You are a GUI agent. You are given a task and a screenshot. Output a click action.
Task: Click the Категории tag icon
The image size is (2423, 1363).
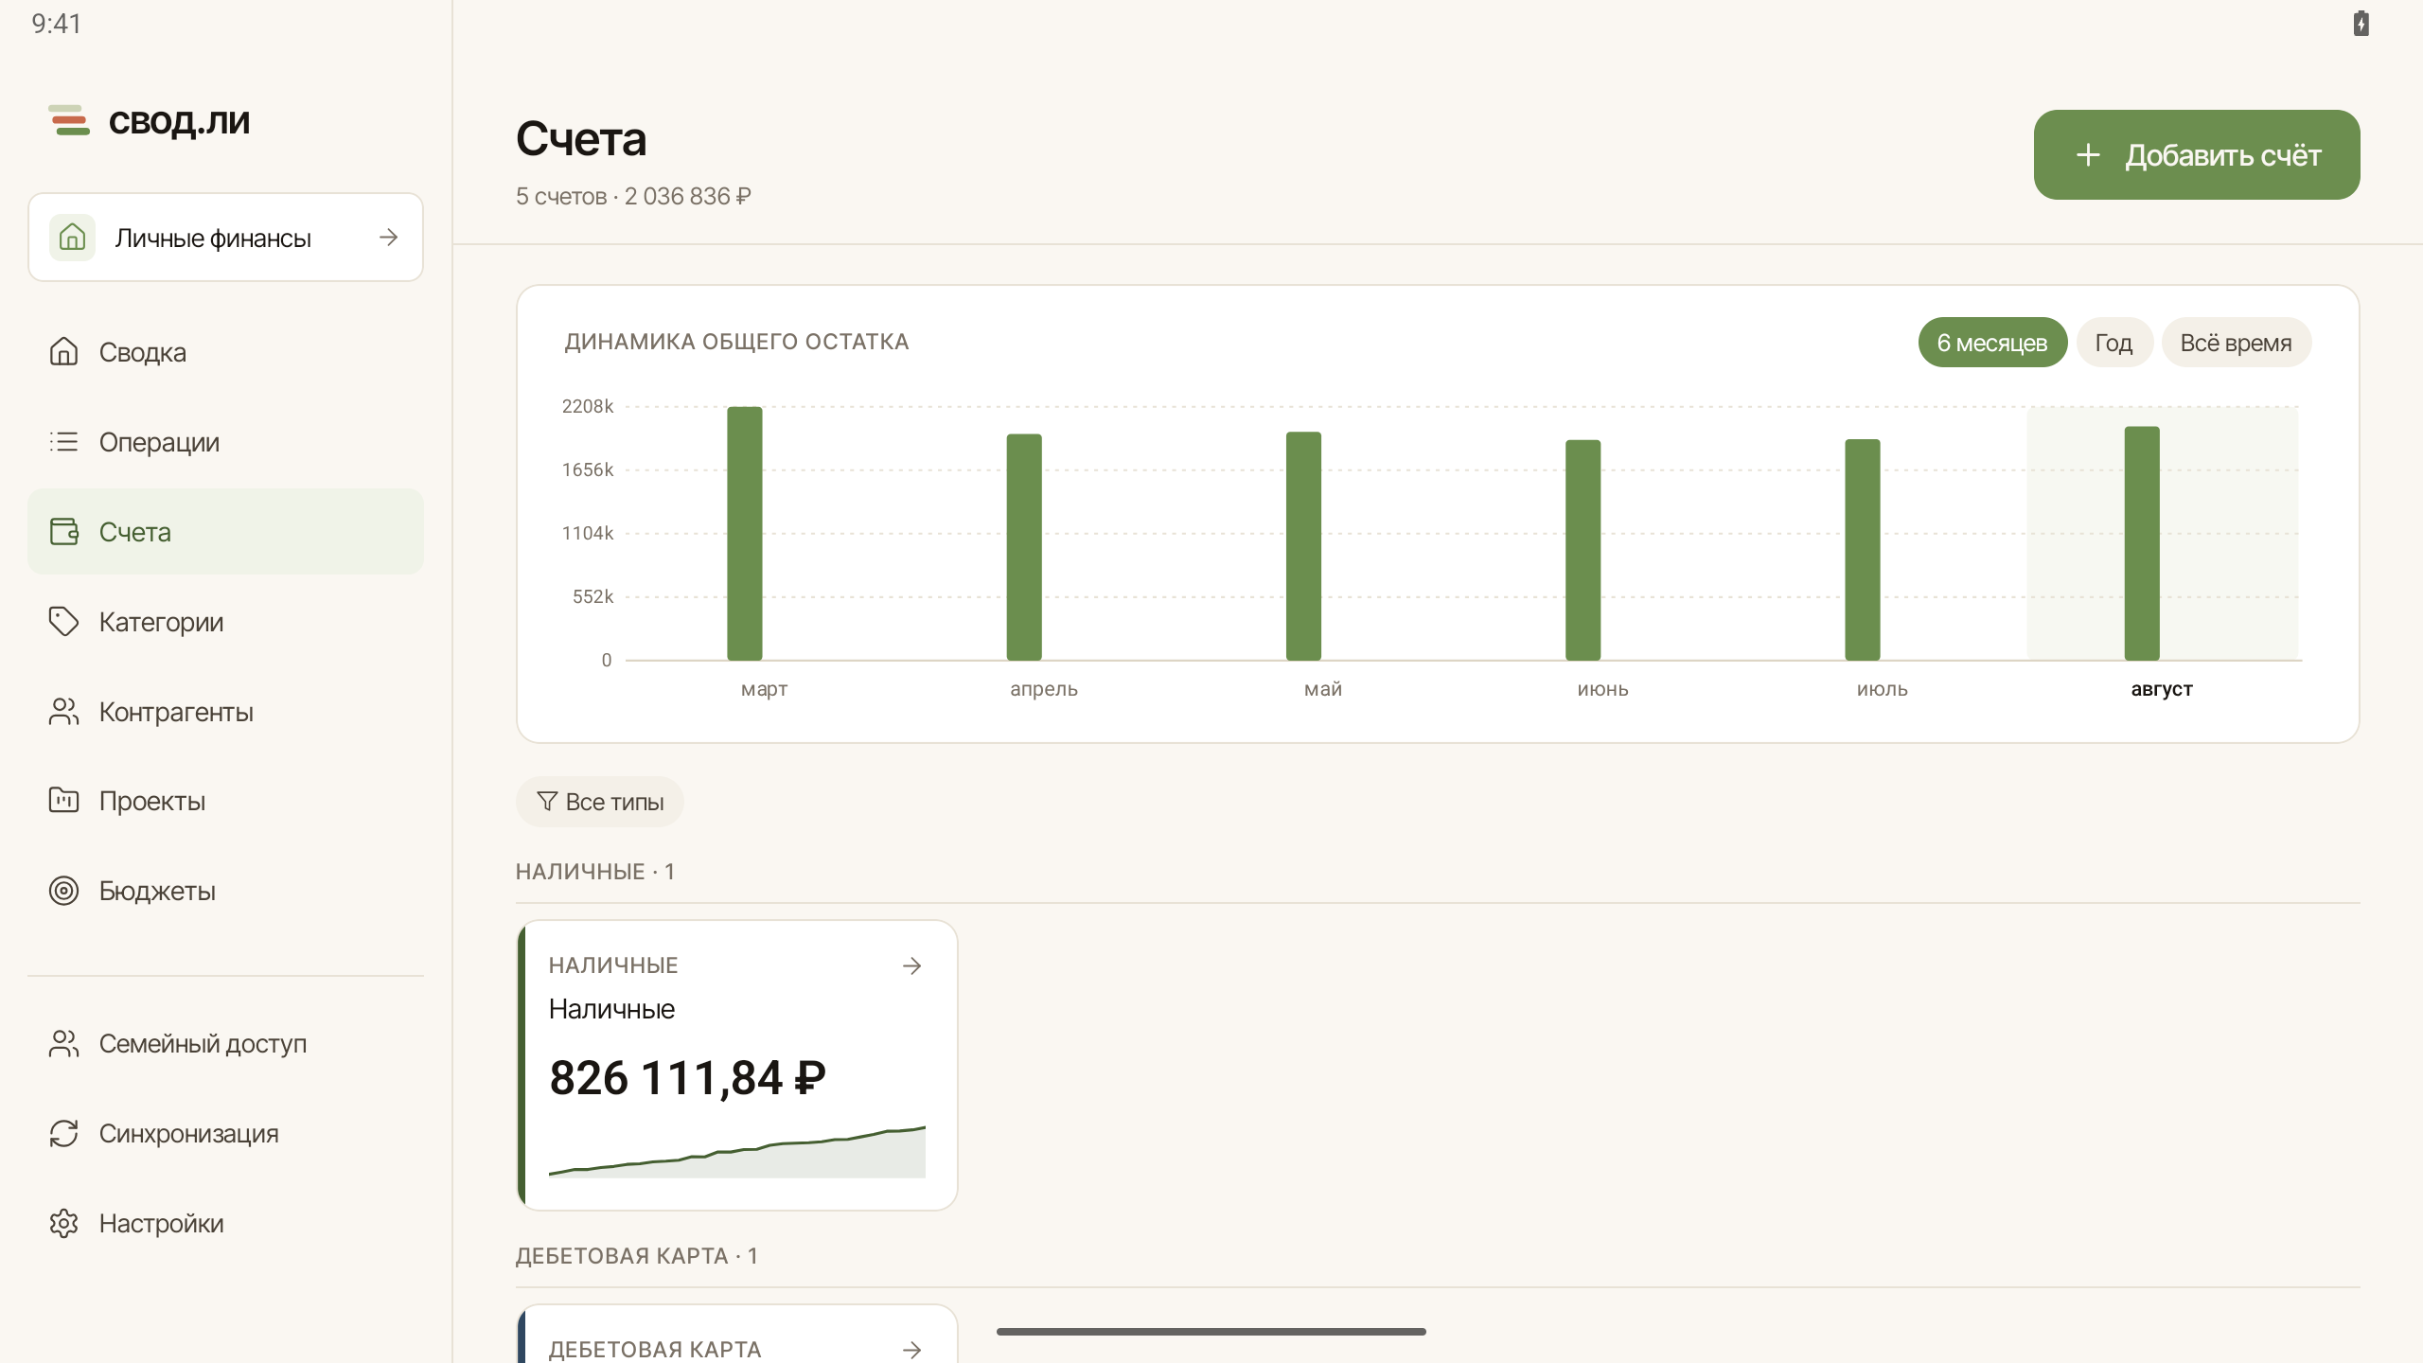[x=63, y=621]
